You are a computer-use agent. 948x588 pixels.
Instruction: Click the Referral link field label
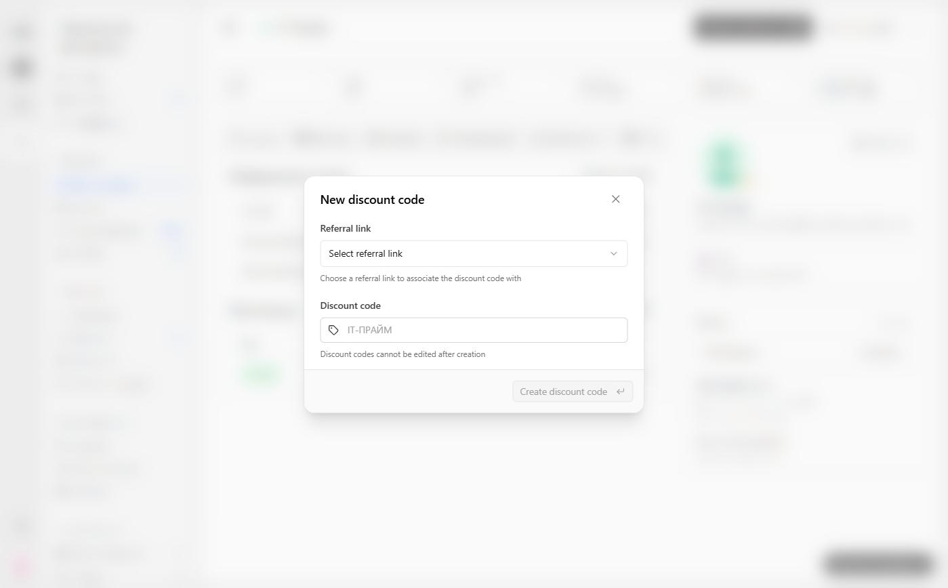pyautogui.click(x=346, y=228)
